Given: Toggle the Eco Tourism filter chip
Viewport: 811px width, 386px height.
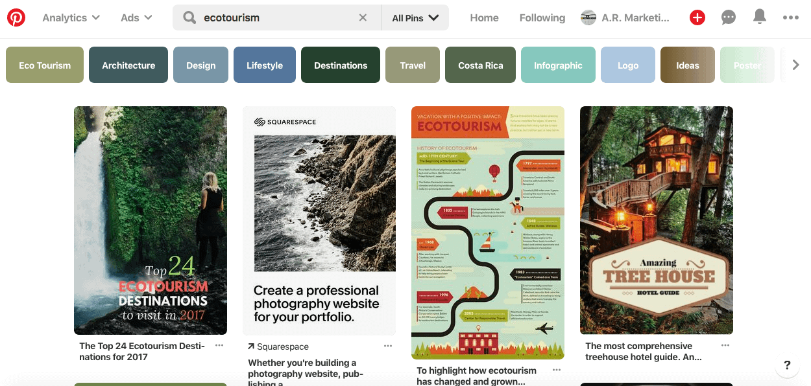Looking at the screenshot, I should click(44, 65).
